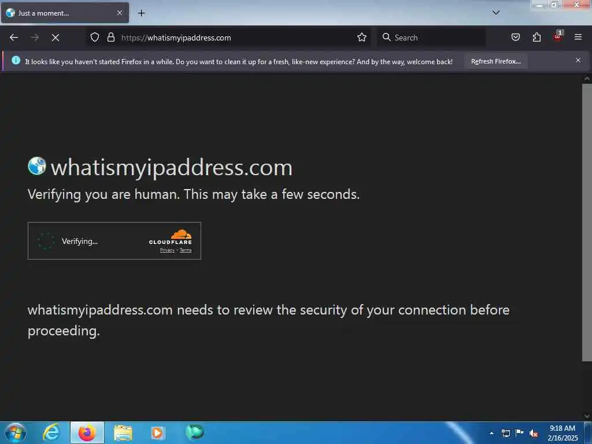Close the 'Just a moment...' tab
This screenshot has height=444, width=592.
tap(120, 13)
